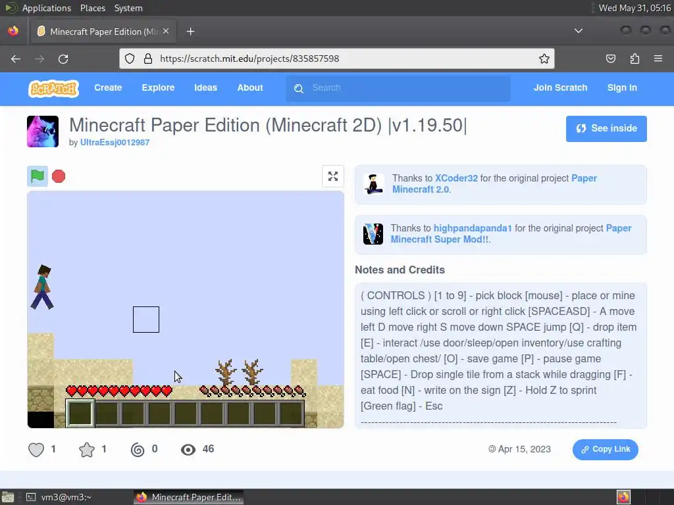Bookmark this page with the star icon

[x=544, y=59]
